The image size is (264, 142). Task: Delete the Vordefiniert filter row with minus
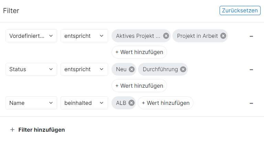tap(251, 36)
